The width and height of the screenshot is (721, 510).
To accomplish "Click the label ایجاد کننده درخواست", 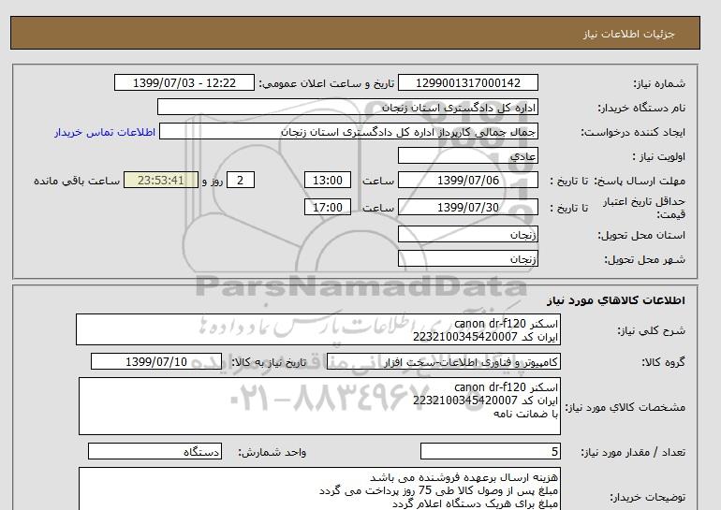I will [x=633, y=132].
